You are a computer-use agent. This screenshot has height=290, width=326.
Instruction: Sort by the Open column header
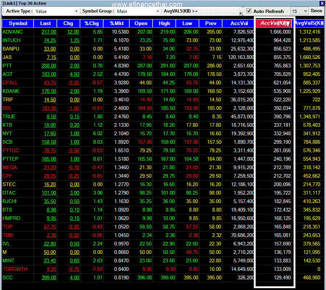(141, 23)
